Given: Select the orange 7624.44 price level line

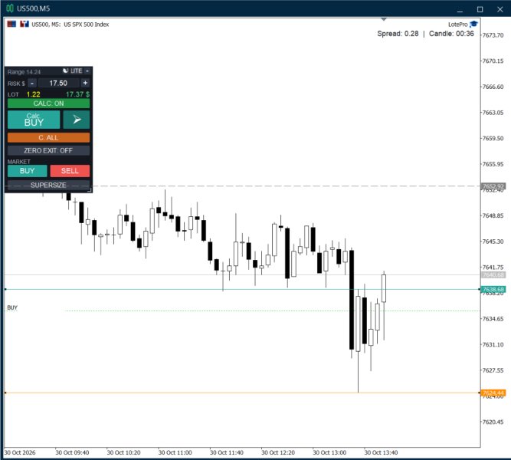Looking at the screenshot, I should (x=242, y=393).
